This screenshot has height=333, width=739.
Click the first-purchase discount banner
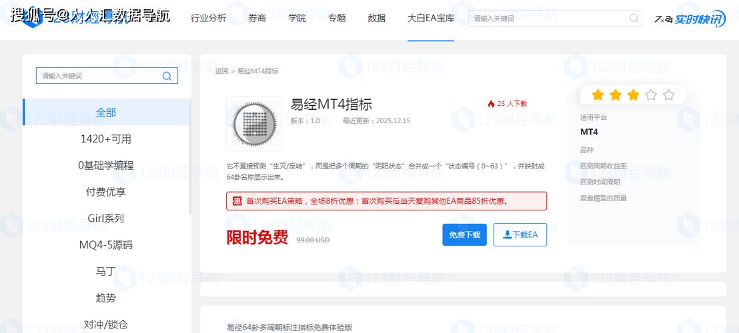click(386, 201)
